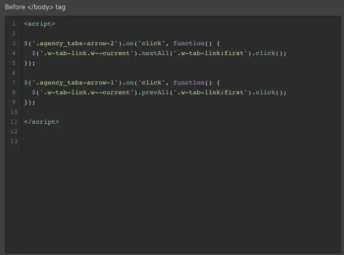Viewport: 344px width, 255px height.
Task: Click the closing }); on line 9
Action: coord(29,102)
